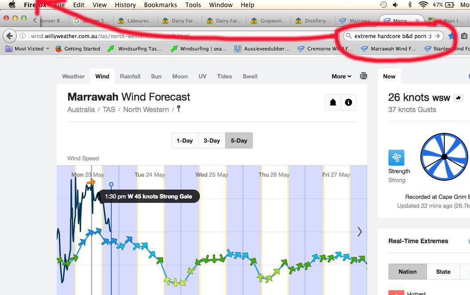Image resolution: width=470 pixels, height=295 pixels.
Task: Click the browser search input field
Action: click(390, 36)
